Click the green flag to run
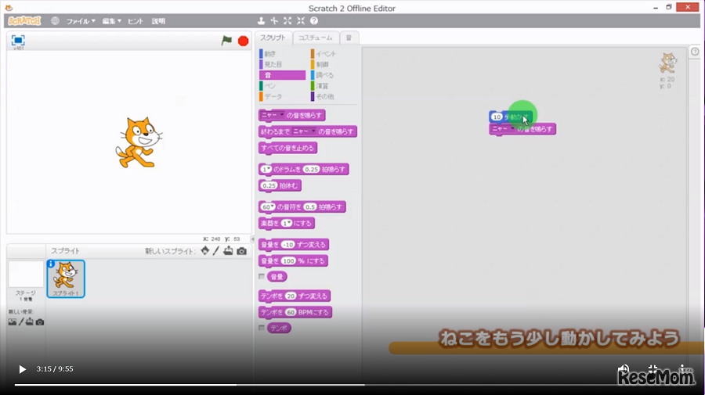 click(x=226, y=41)
